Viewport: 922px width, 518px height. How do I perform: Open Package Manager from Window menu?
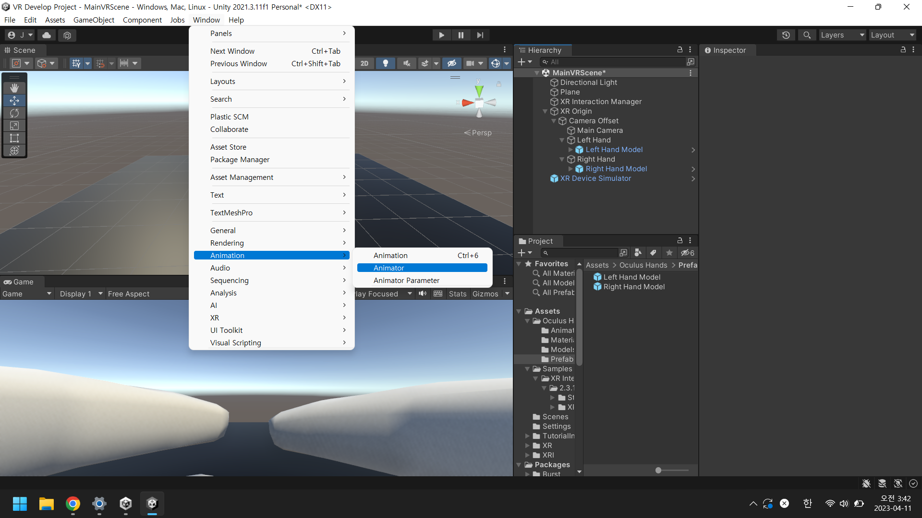click(x=272, y=159)
